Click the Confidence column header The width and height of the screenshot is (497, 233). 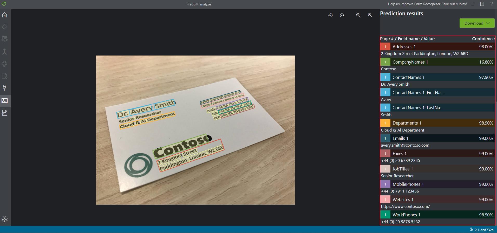tap(483, 39)
